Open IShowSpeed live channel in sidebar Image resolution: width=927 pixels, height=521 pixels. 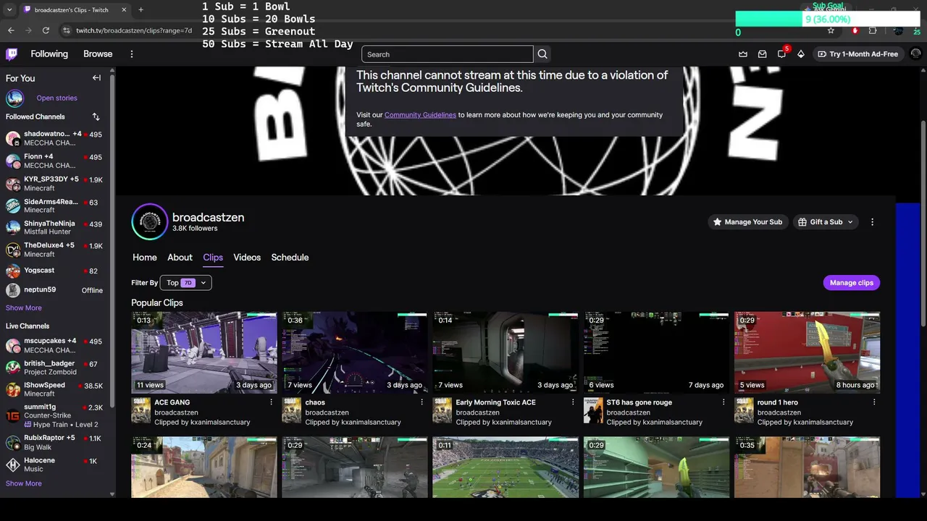[x=54, y=389]
